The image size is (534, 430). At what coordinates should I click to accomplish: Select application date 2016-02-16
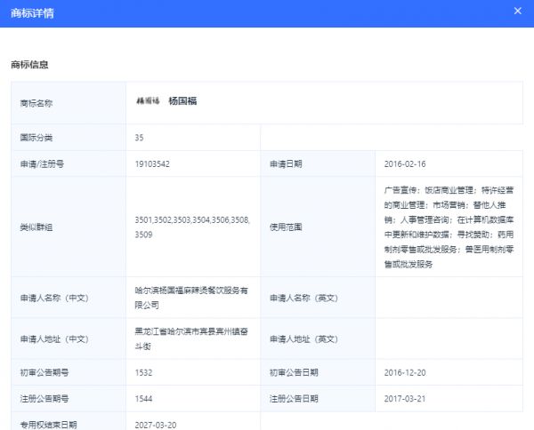(x=405, y=163)
